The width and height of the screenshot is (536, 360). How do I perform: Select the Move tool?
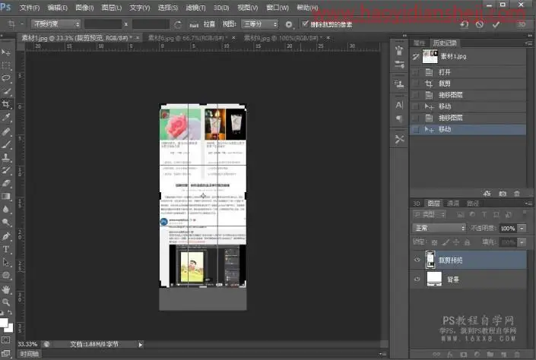[6, 52]
